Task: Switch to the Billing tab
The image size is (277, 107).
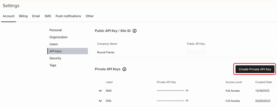Action: click(x=23, y=16)
